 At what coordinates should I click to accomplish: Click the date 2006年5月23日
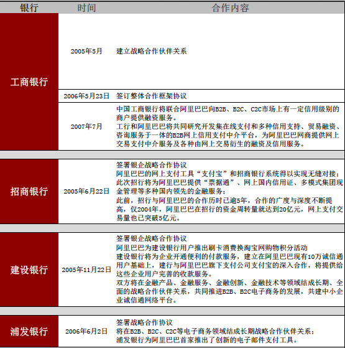pos(86,96)
